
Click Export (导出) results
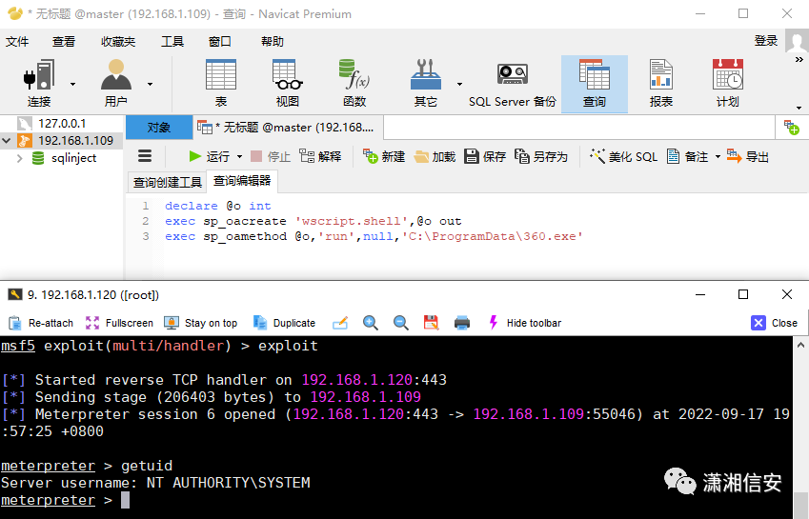[748, 156]
